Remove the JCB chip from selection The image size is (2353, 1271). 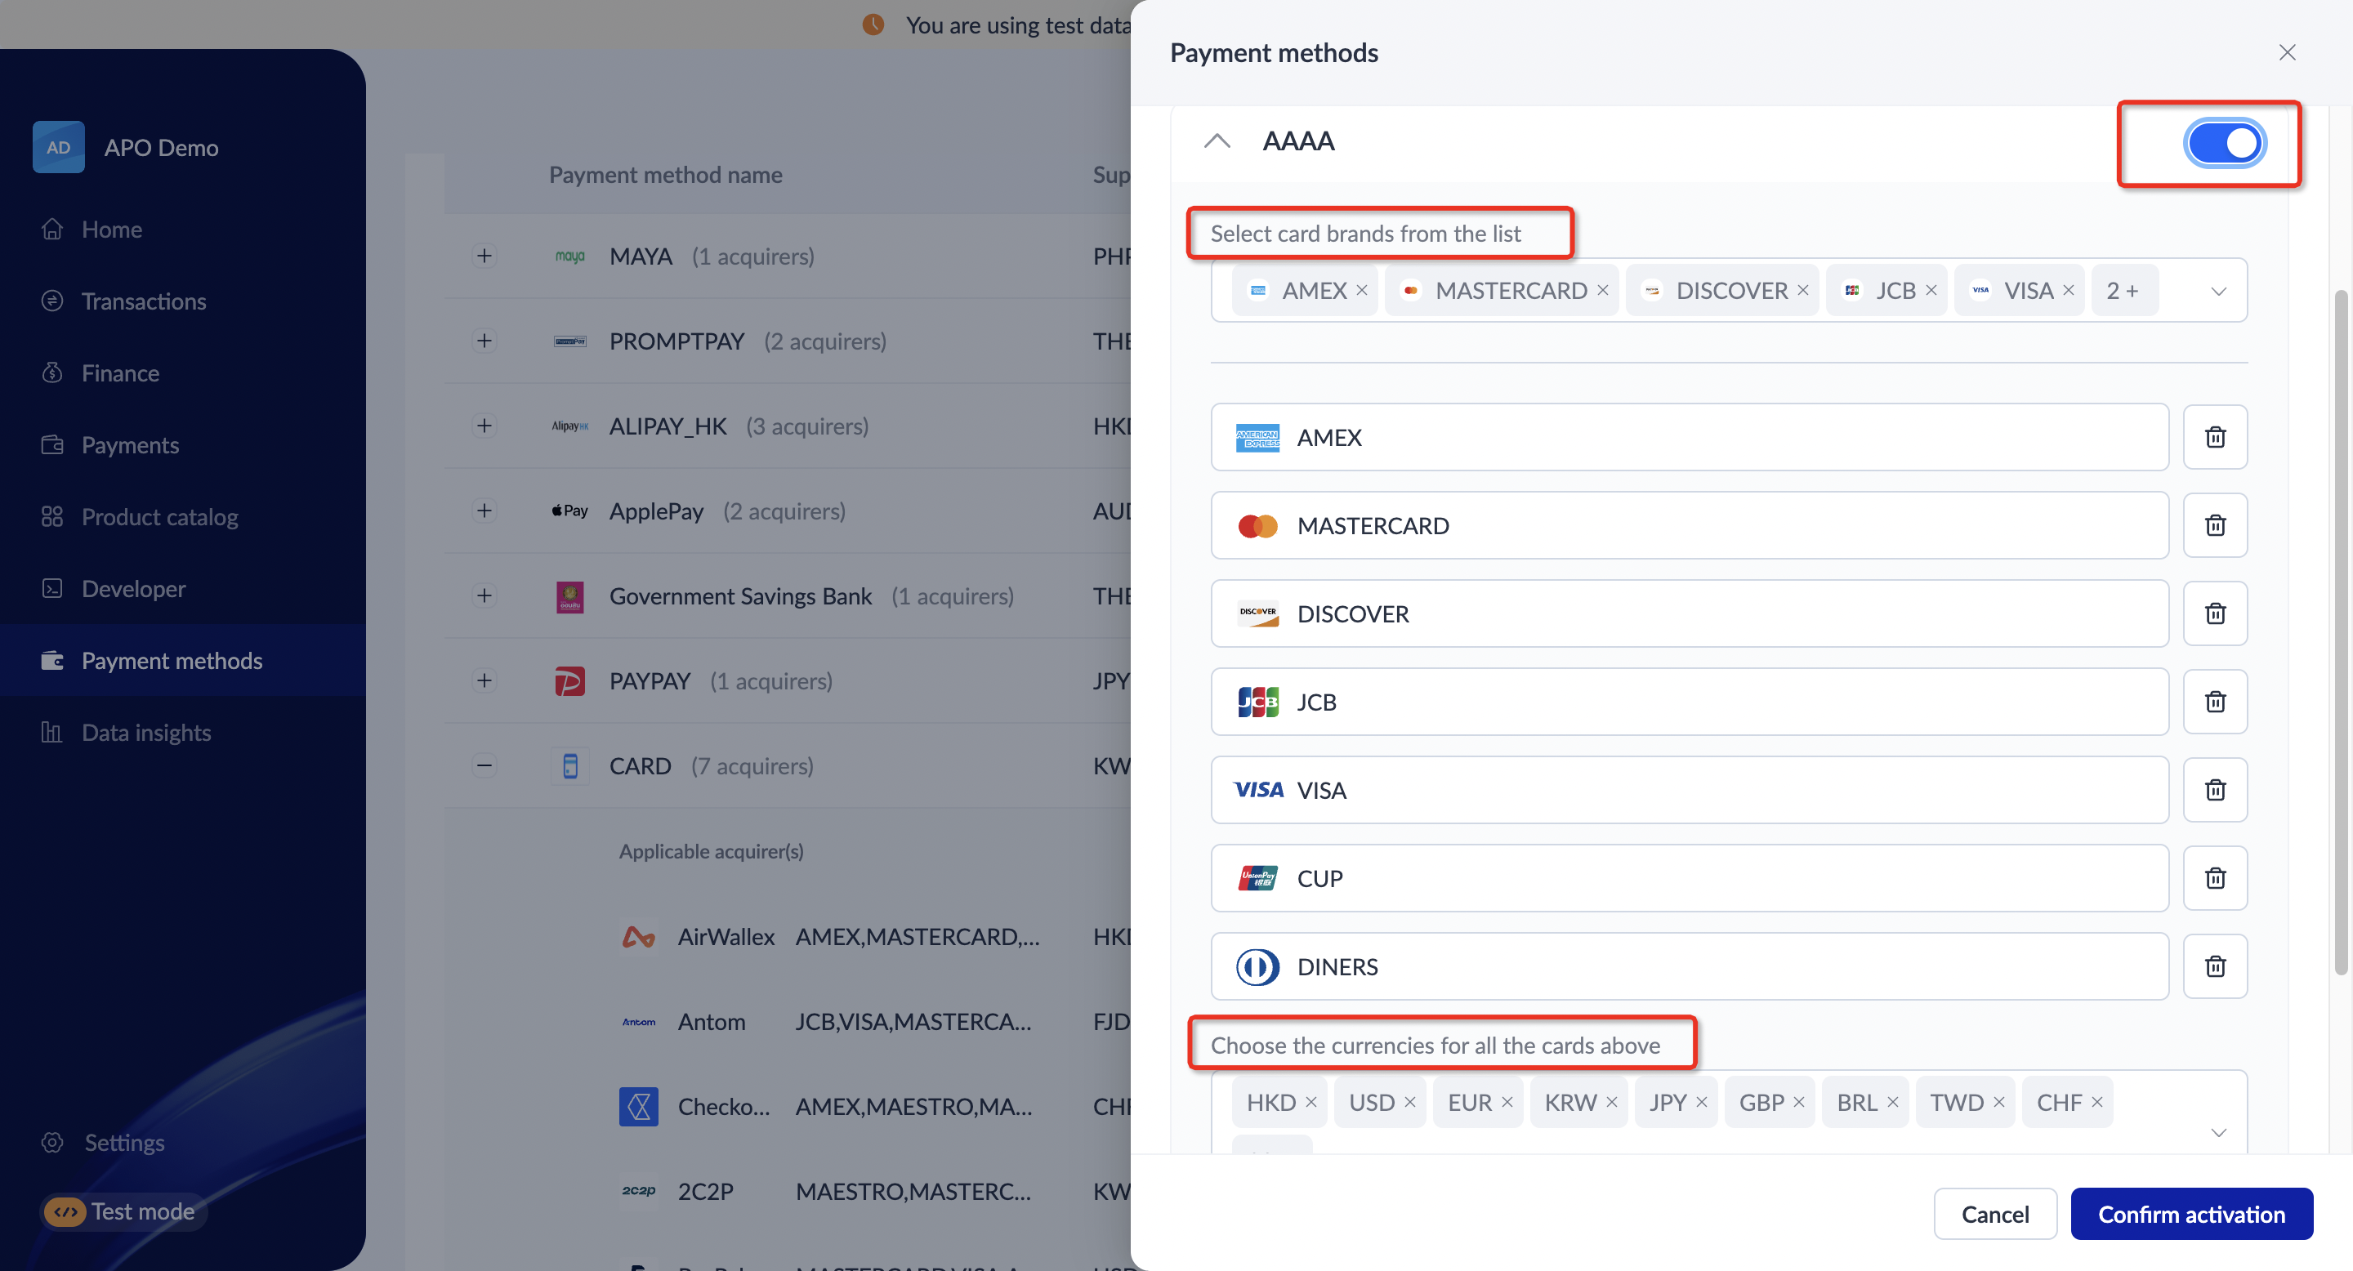(x=1931, y=290)
